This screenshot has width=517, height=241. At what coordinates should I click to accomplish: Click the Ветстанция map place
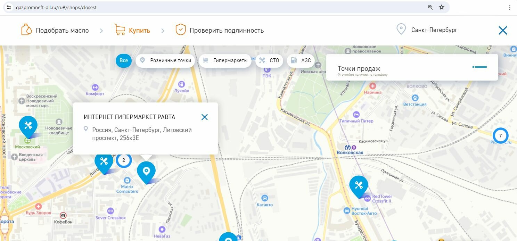click(x=415, y=98)
